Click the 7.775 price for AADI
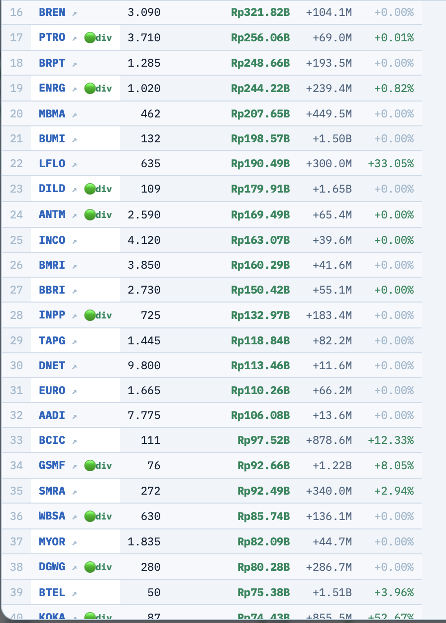Image resolution: width=446 pixels, height=623 pixels. click(144, 415)
